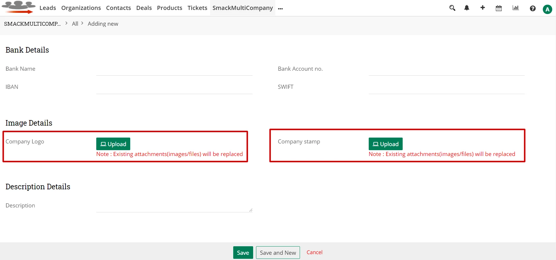Click into the Description text area
556x260 pixels.
point(174,206)
